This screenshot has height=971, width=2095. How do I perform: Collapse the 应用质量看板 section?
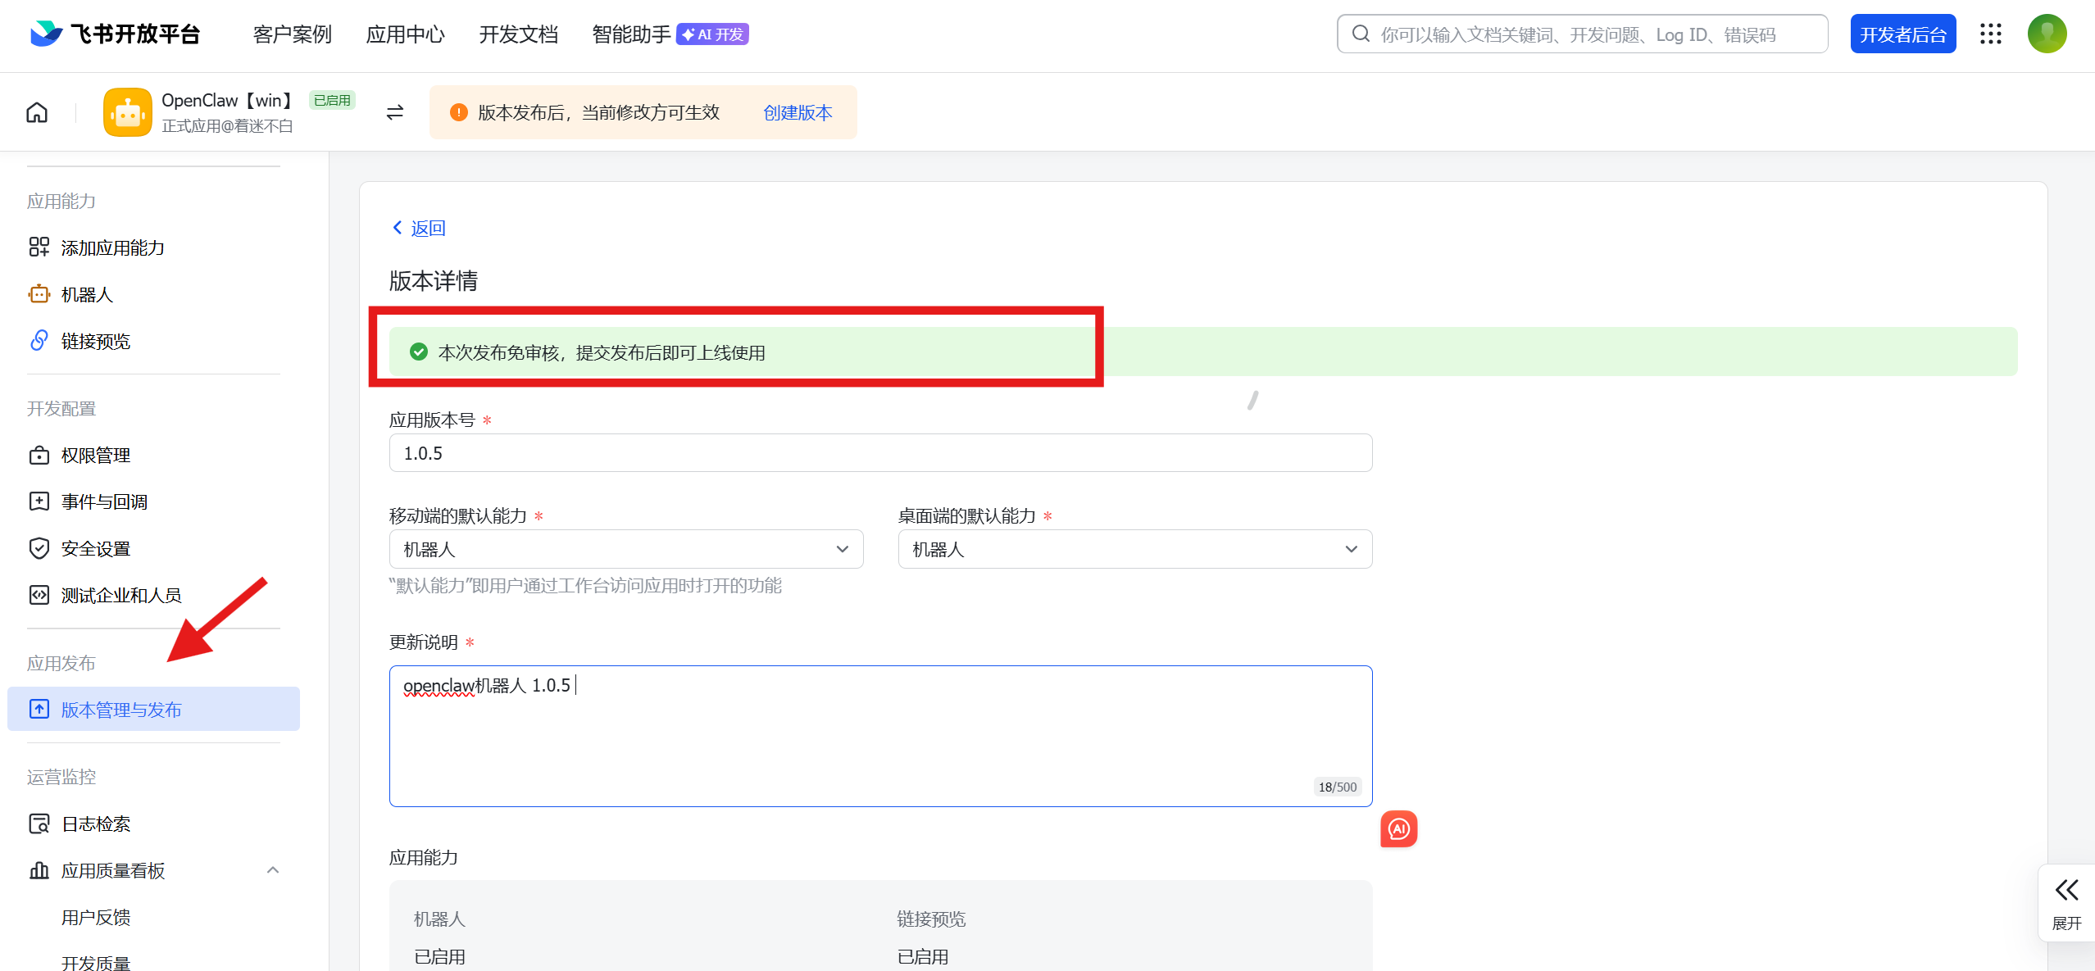click(x=273, y=870)
